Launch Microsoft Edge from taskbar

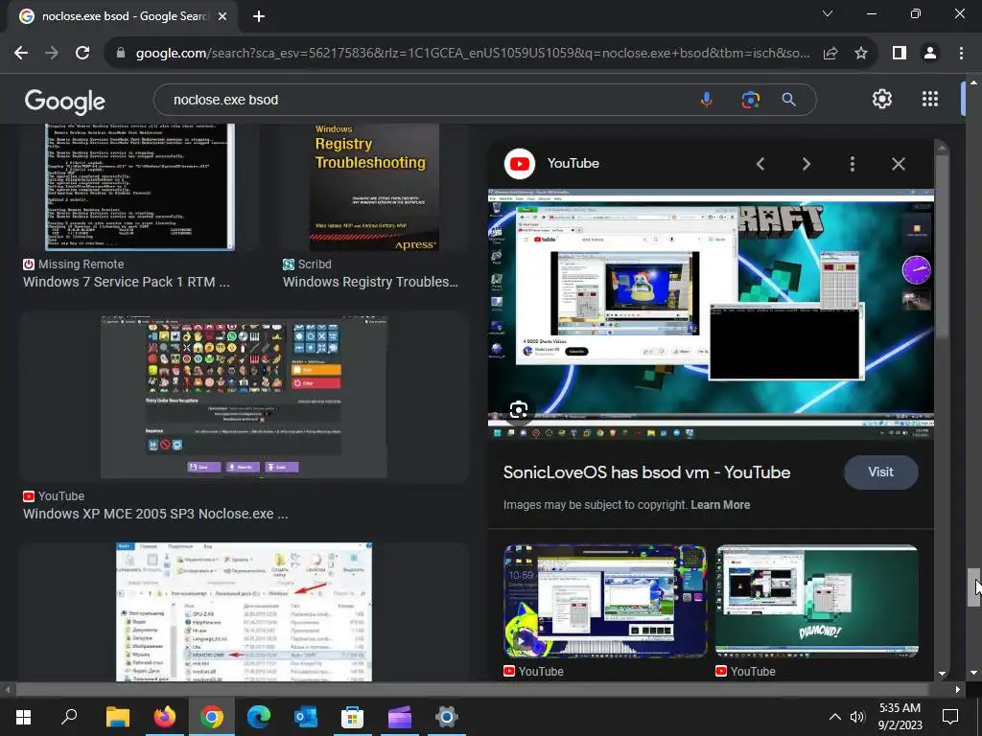[259, 717]
